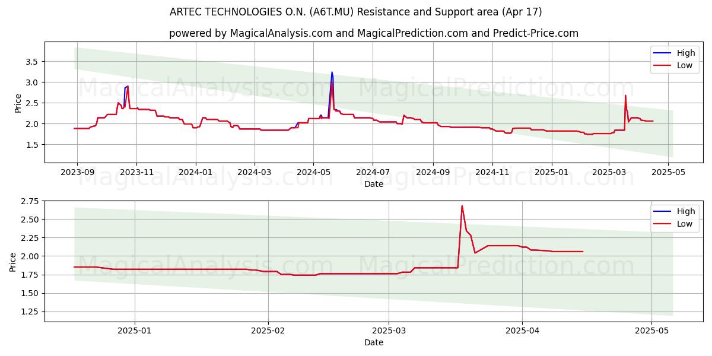Click the 1.5 price tick label

(32, 144)
